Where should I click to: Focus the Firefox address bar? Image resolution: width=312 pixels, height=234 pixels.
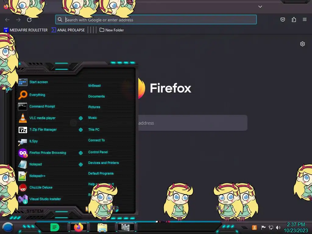pos(156,20)
